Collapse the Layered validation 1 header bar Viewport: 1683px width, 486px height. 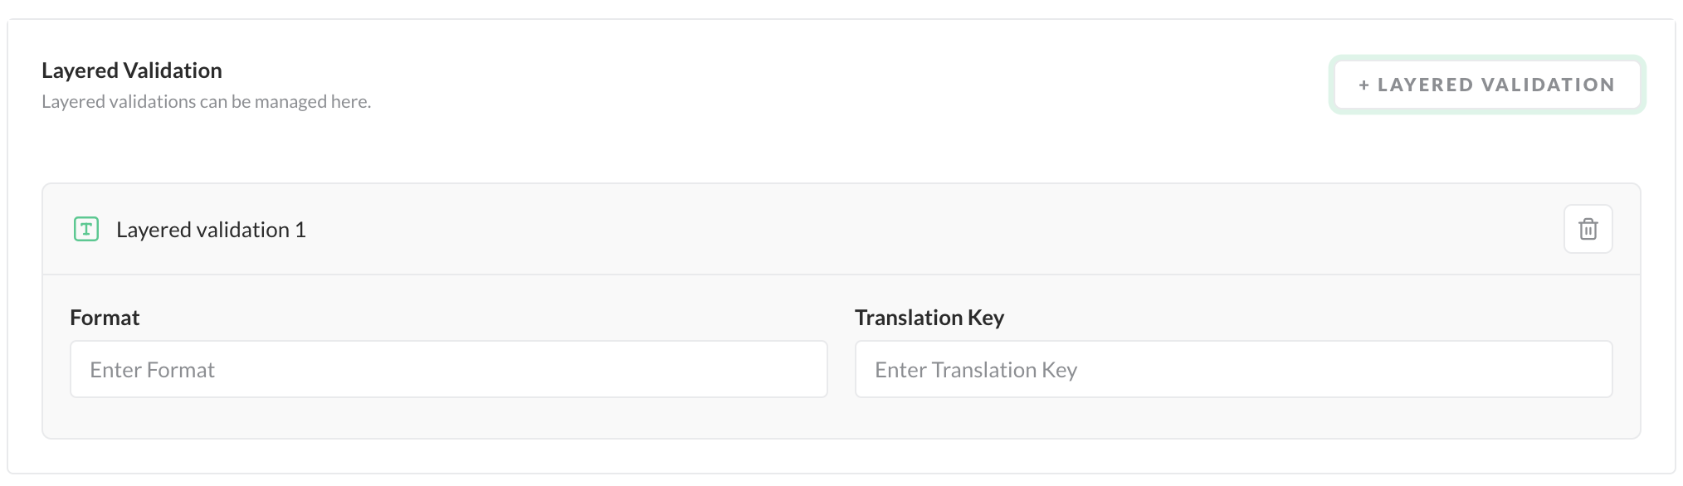[x=830, y=229]
